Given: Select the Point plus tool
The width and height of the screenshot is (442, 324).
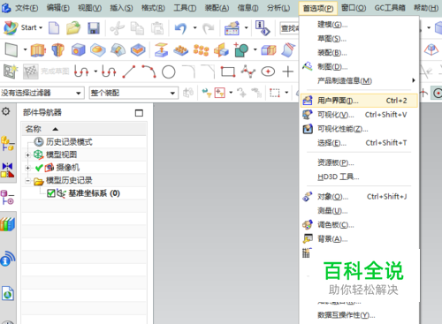Looking at the screenshot, I should pyautogui.click(x=288, y=72).
